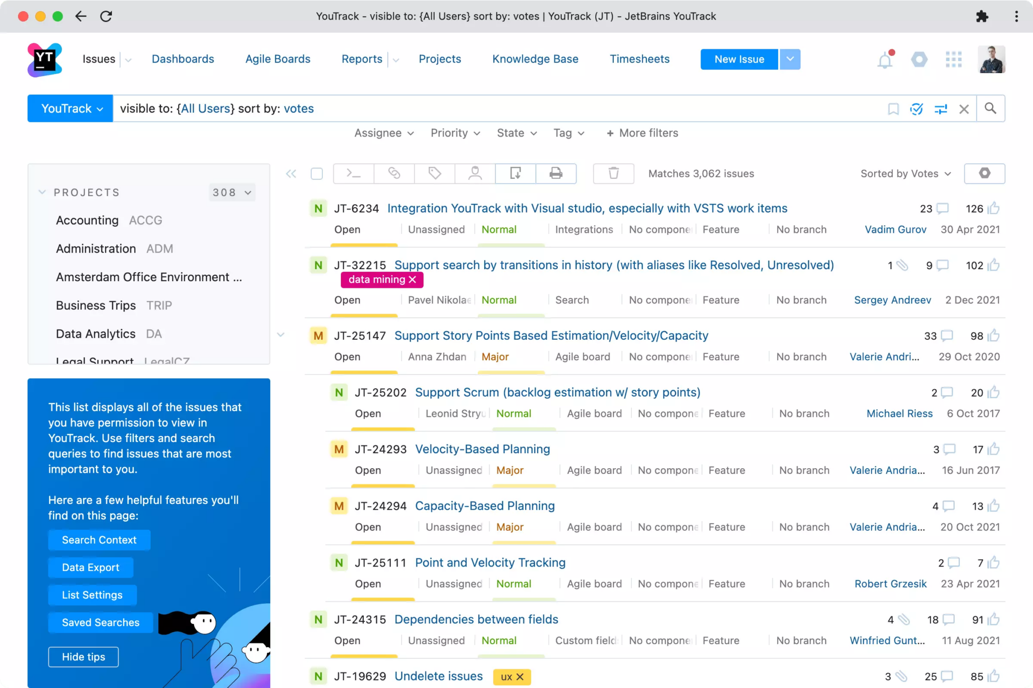Open the notifications bell icon
Screen dimensions: 1033x688
pyautogui.click(x=884, y=59)
